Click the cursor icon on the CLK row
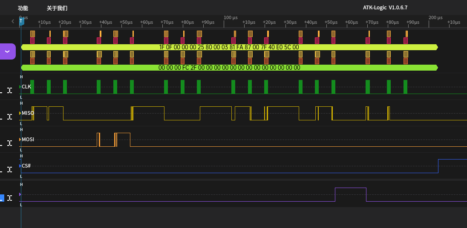The image size is (467, 228). coord(9,91)
